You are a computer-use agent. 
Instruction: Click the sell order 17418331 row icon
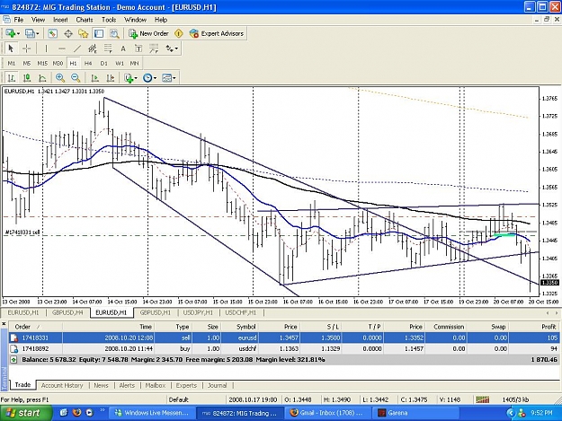point(14,338)
